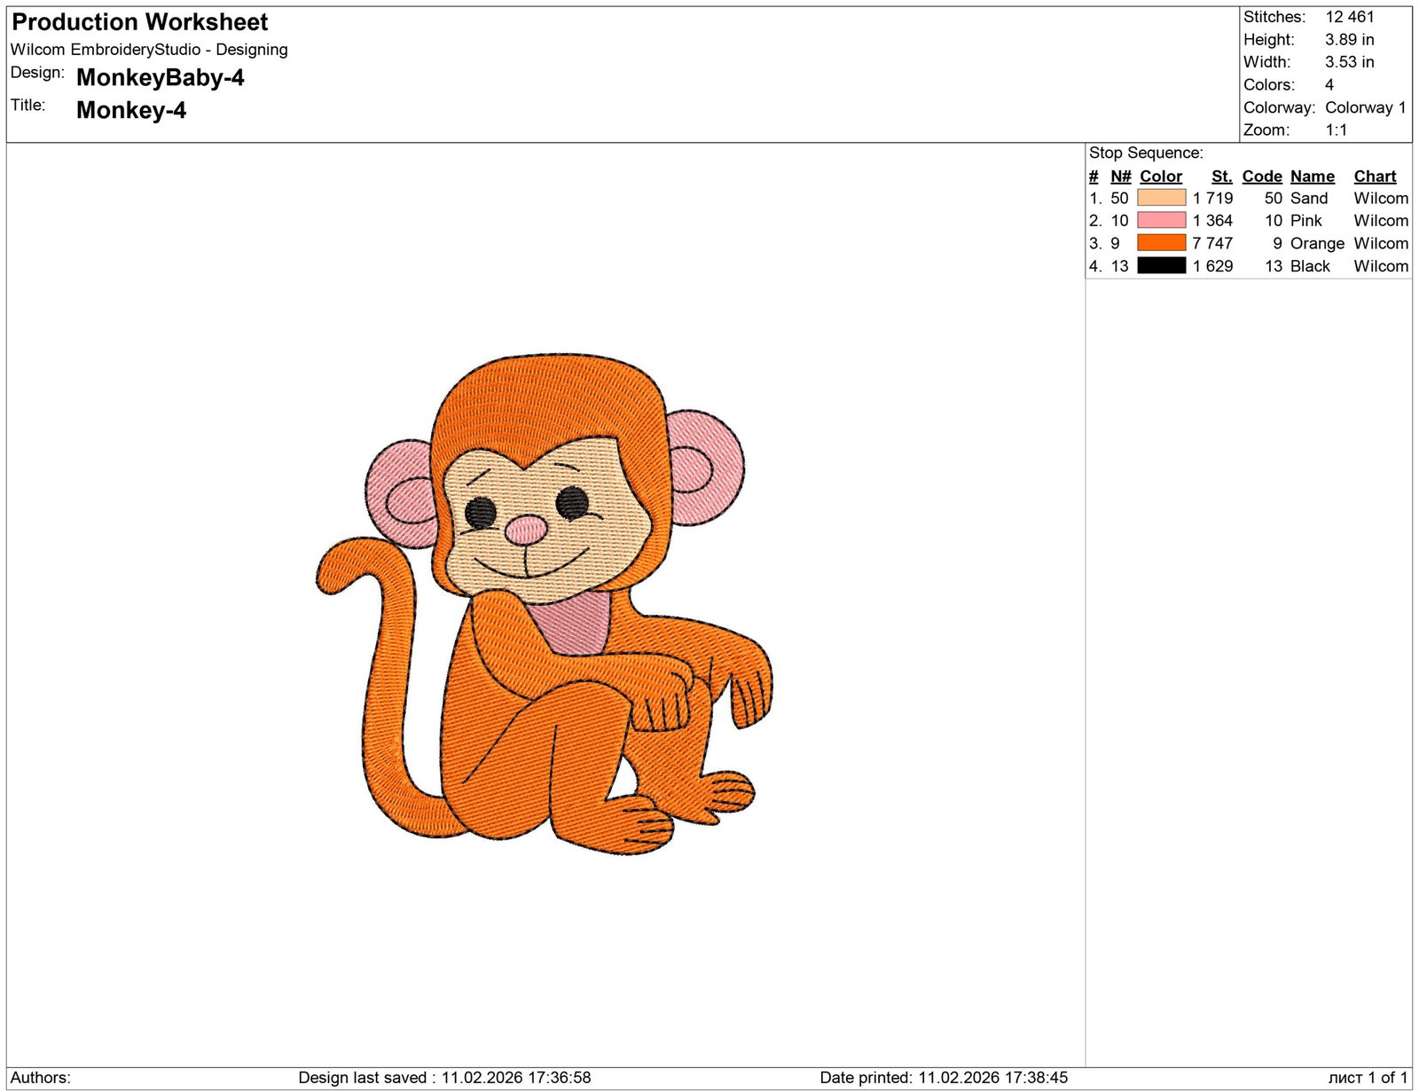Click the underlined Color column header
The height and width of the screenshot is (1092, 1419).
click(1160, 177)
